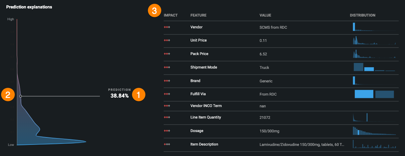Click the prediction marker dot on the chart
The width and height of the screenshot is (405, 156).
21,96
